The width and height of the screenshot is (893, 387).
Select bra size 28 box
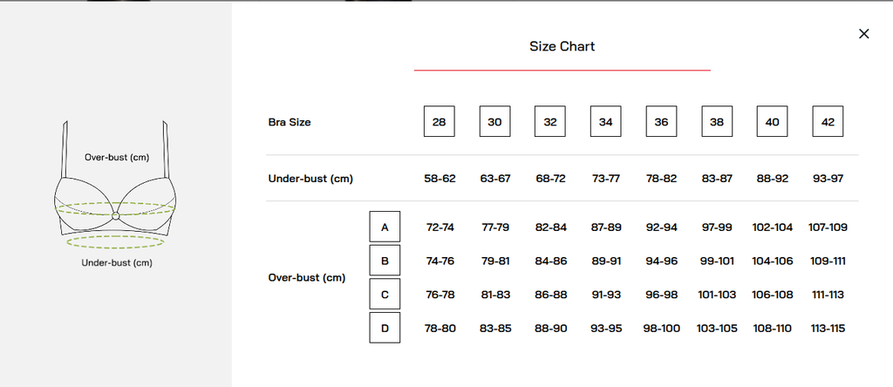point(440,121)
